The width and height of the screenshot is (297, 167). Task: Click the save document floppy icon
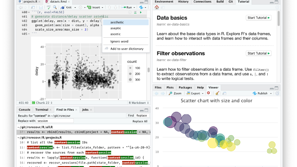41,8
